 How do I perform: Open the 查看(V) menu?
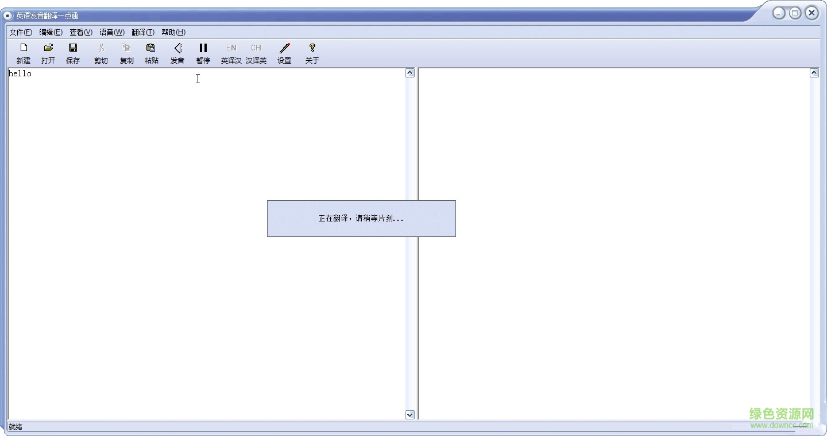(x=81, y=32)
